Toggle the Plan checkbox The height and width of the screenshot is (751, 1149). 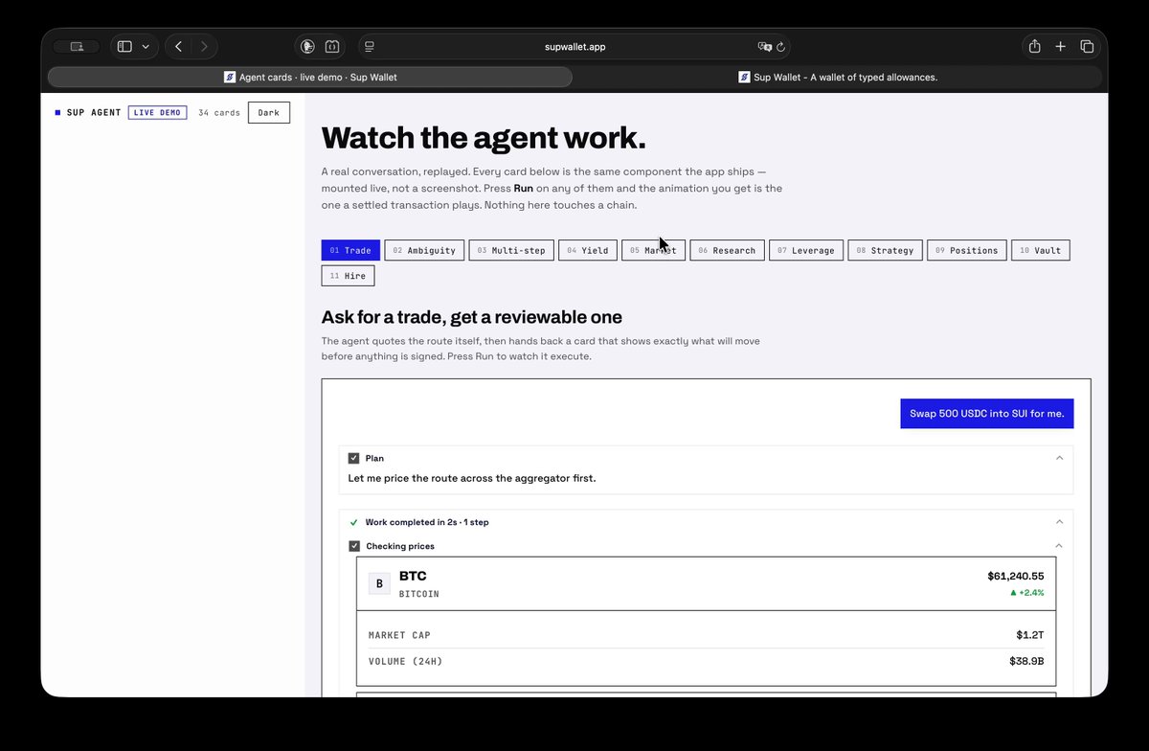point(354,458)
